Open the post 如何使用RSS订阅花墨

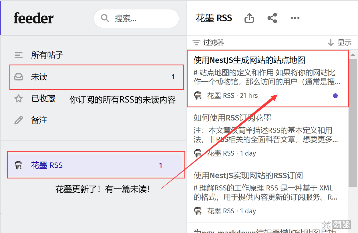pos(267,136)
